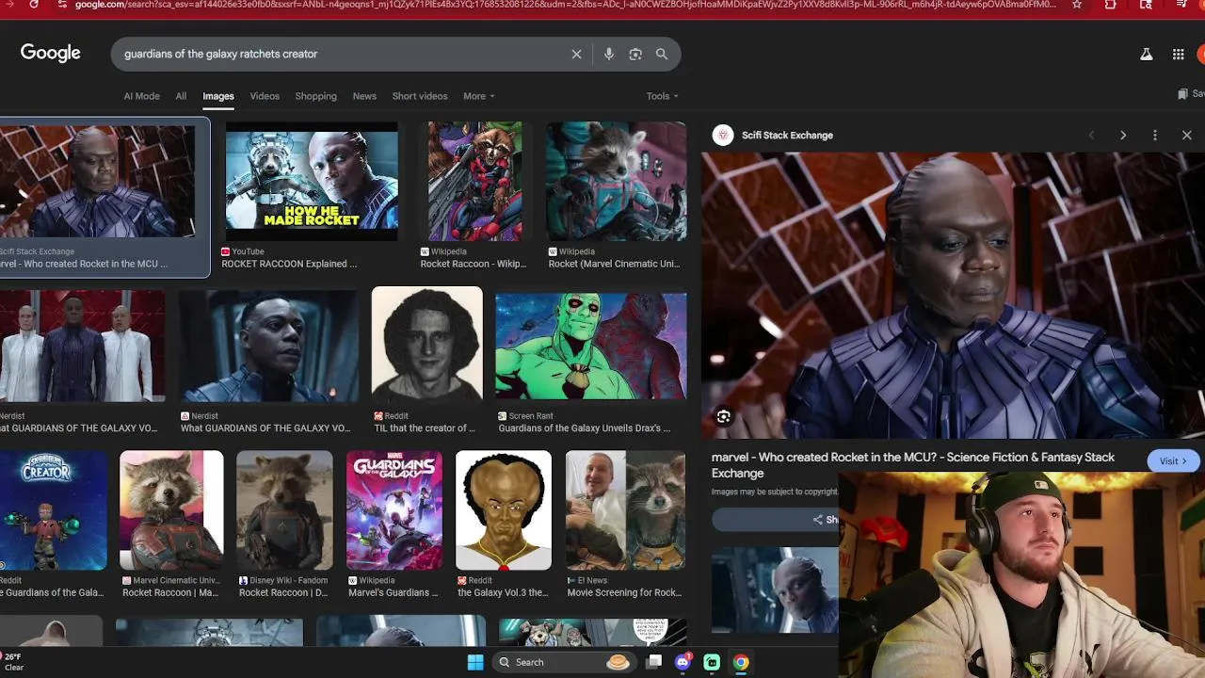Start voice search with the microphone

[609, 55]
